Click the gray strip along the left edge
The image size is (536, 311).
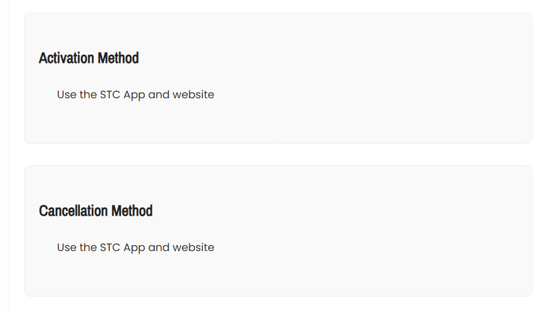point(4,155)
